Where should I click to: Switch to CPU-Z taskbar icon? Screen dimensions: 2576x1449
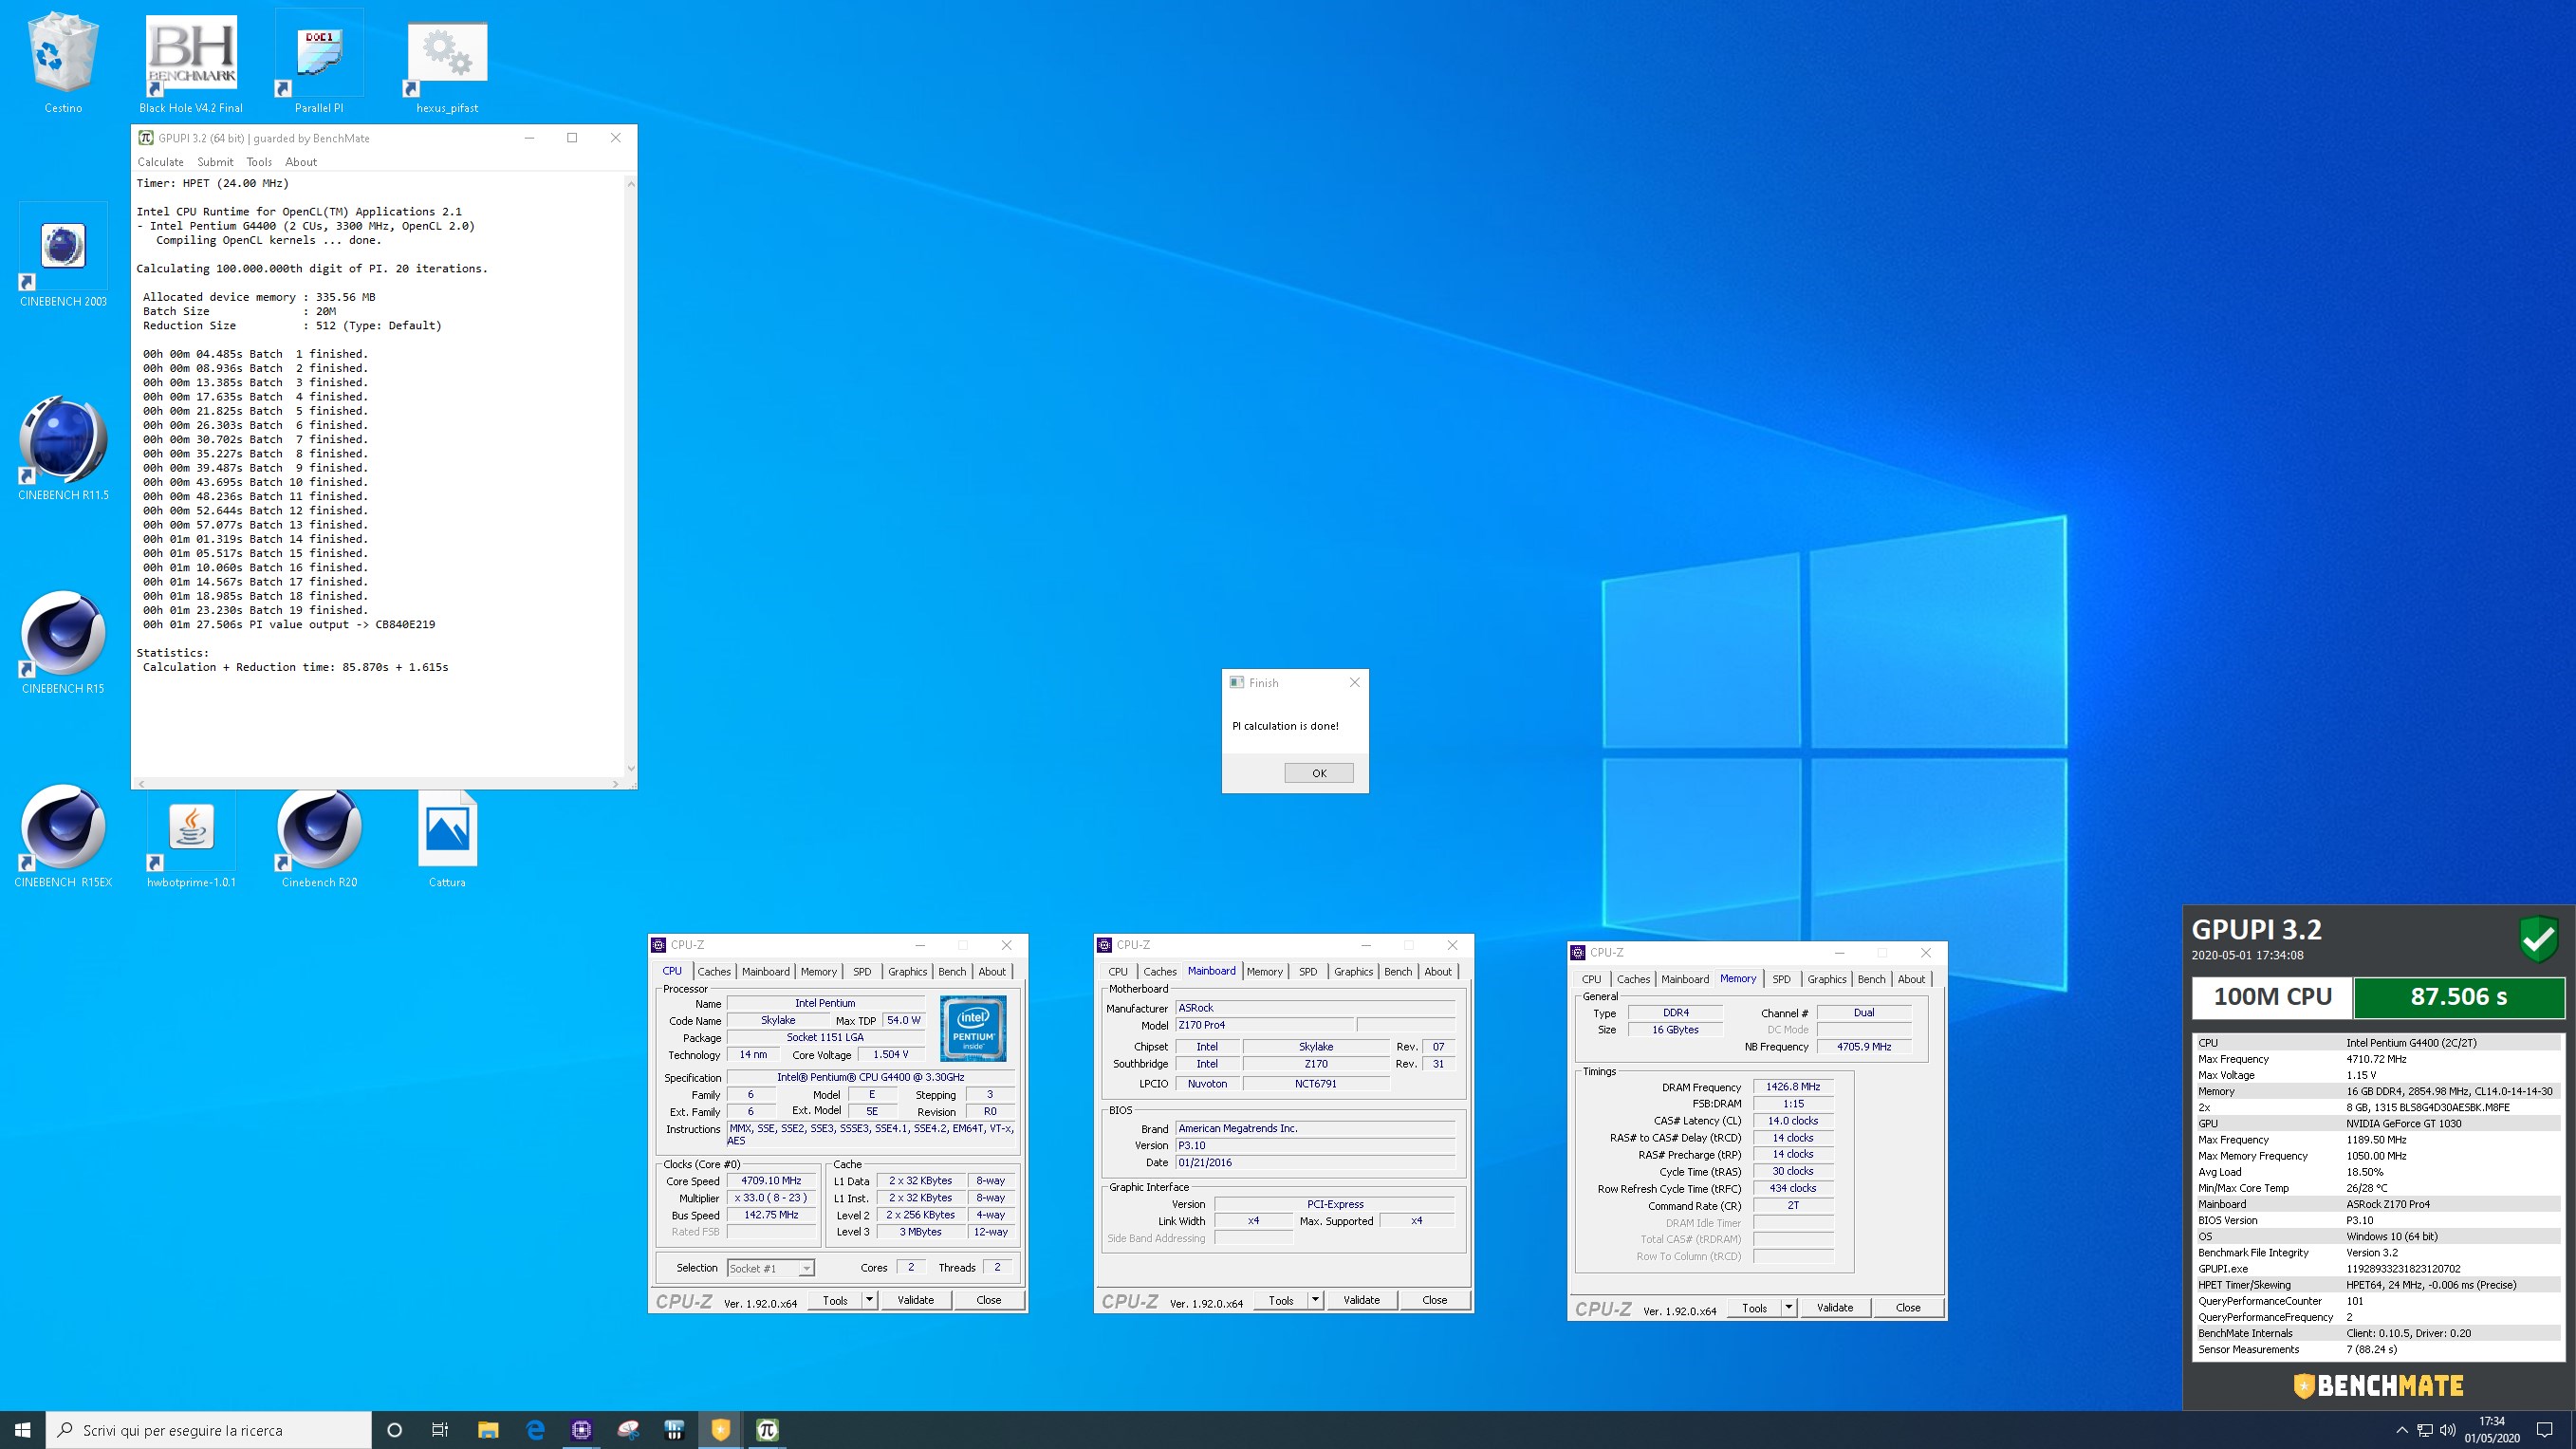pos(582,1430)
